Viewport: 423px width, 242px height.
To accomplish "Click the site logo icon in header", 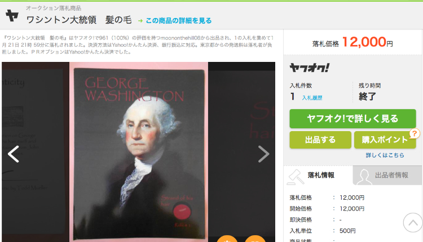I will (12, 15).
